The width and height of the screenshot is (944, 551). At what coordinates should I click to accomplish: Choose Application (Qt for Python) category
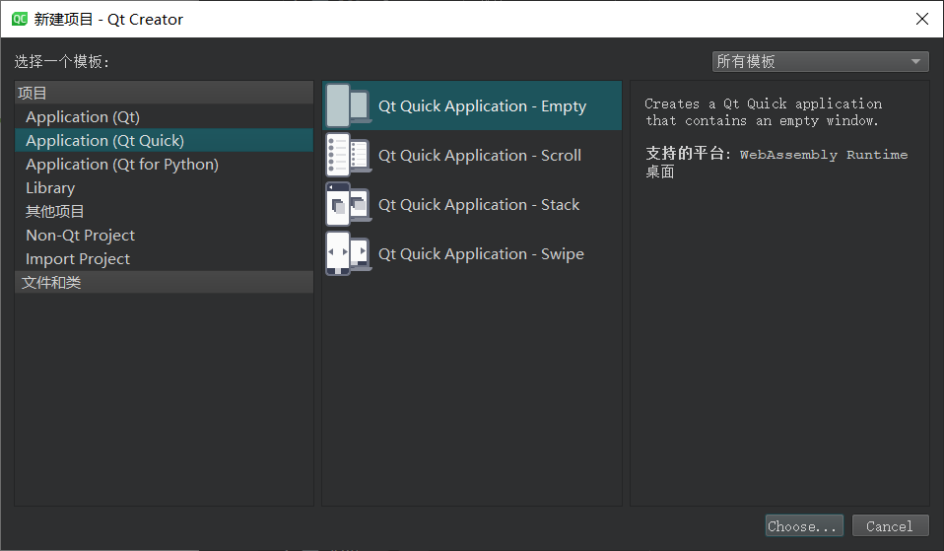[122, 165]
